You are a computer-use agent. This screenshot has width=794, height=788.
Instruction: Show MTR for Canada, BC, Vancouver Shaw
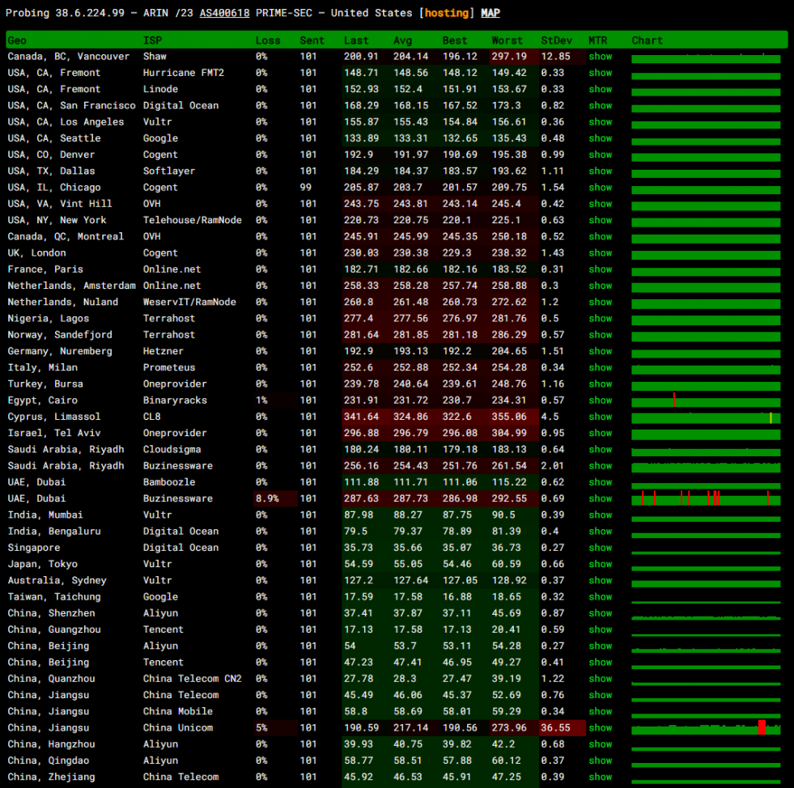pos(600,57)
